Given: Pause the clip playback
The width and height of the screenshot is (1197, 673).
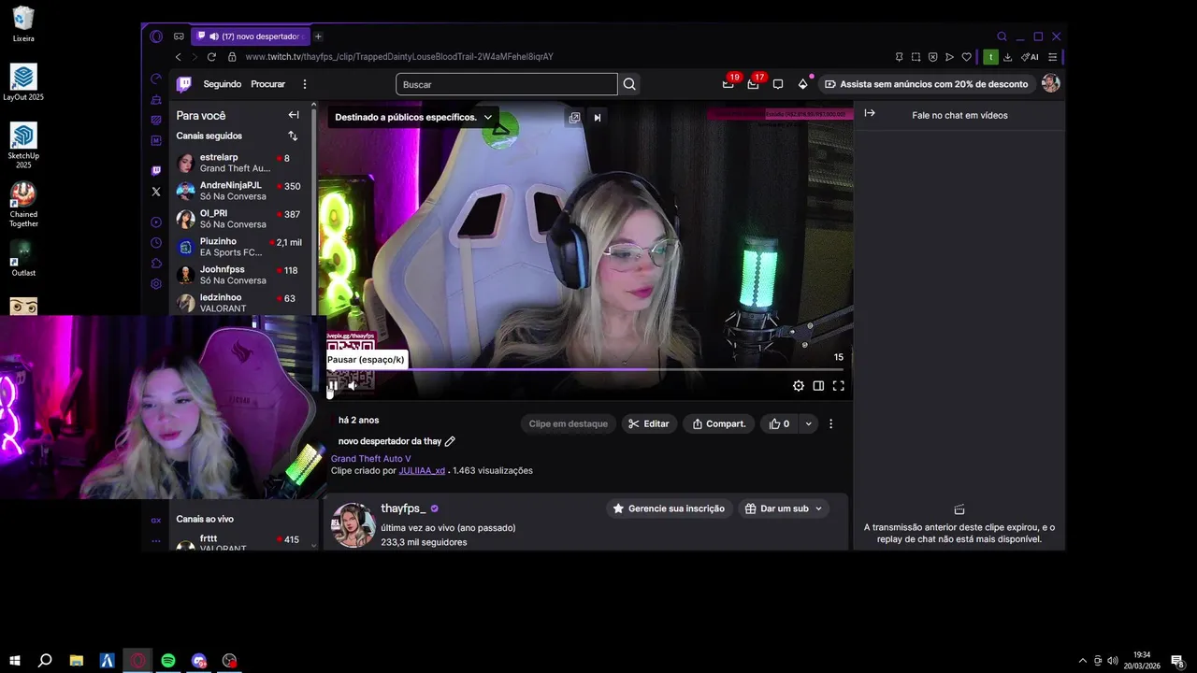Looking at the screenshot, I should click(333, 386).
